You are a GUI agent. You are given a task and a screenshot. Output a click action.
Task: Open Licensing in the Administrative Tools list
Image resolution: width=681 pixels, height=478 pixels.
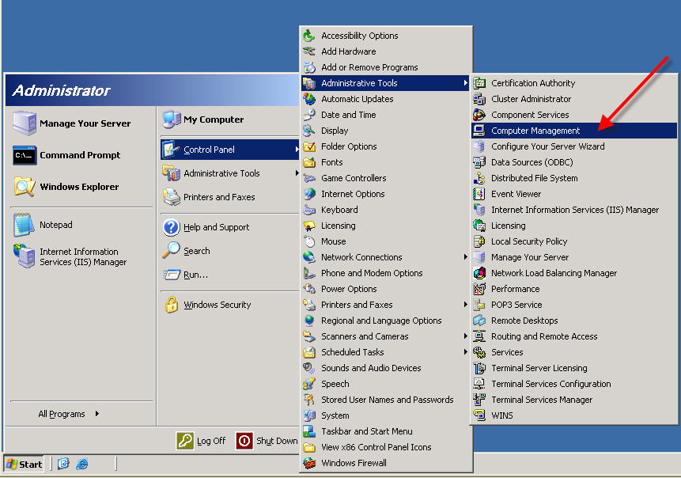[573, 226]
